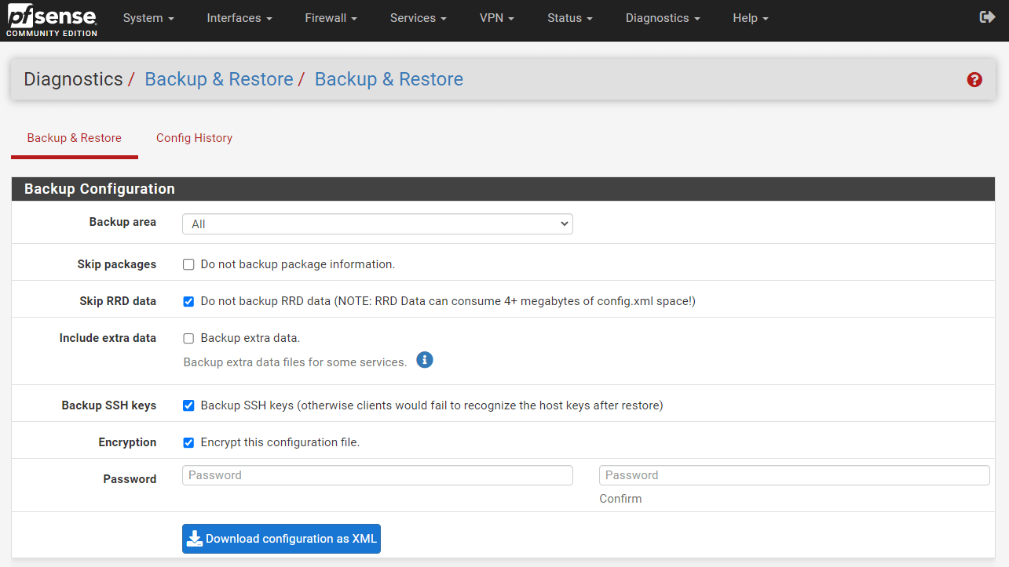Open the red help question mark icon

click(x=974, y=79)
